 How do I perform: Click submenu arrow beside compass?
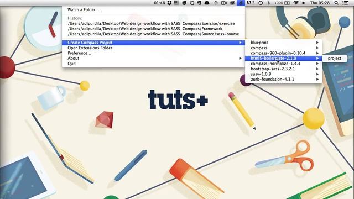pyautogui.click(x=317, y=48)
